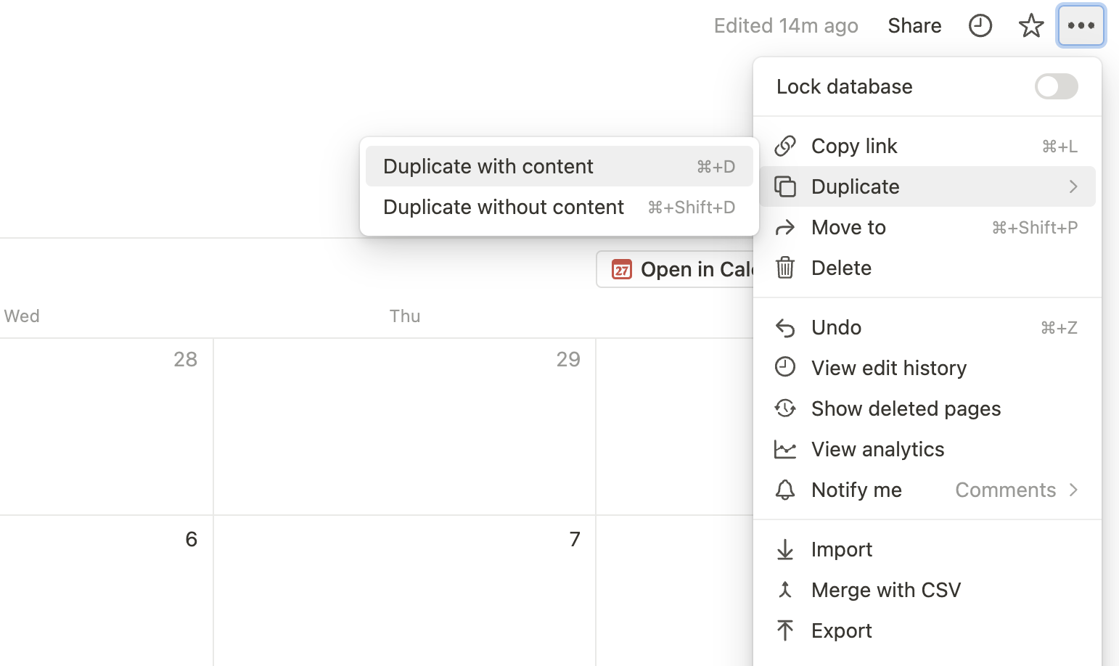Star this page as favorite
Screen dimensions: 1119x666
click(x=1030, y=26)
